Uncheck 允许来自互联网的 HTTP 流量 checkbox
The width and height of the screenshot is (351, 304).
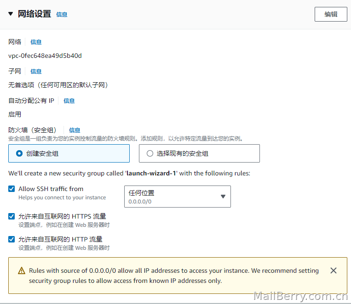tap(12, 239)
